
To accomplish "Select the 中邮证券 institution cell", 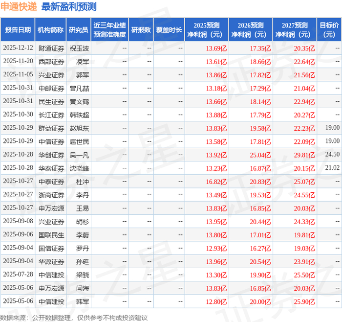I will coord(51,88).
